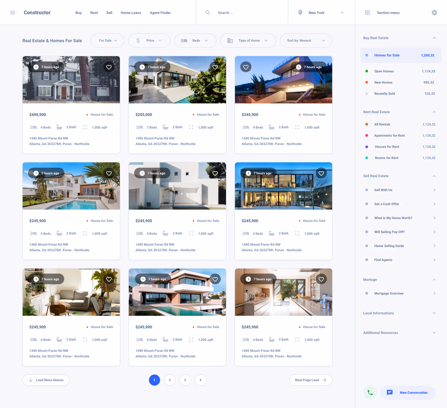Click clock icon on $490,900 listing
This screenshot has width=447, height=408.
point(36,67)
